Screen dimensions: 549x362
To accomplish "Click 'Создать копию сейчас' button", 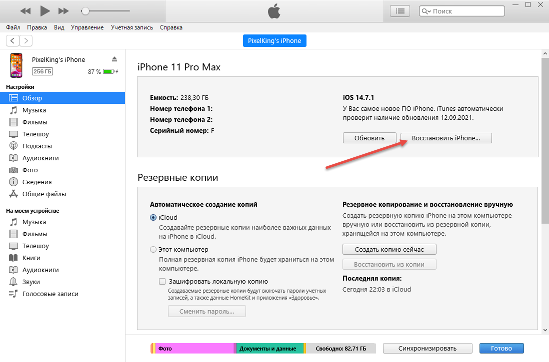I will click(x=389, y=249).
